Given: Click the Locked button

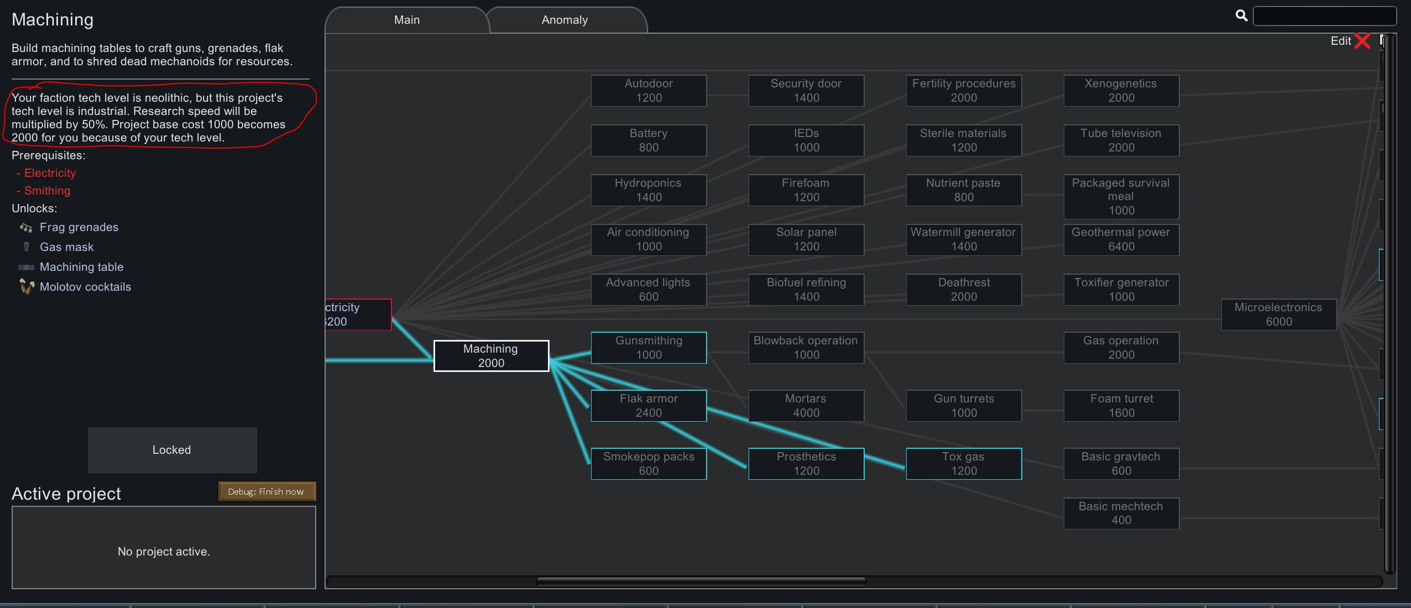Looking at the screenshot, I should (x=172, y=450).
